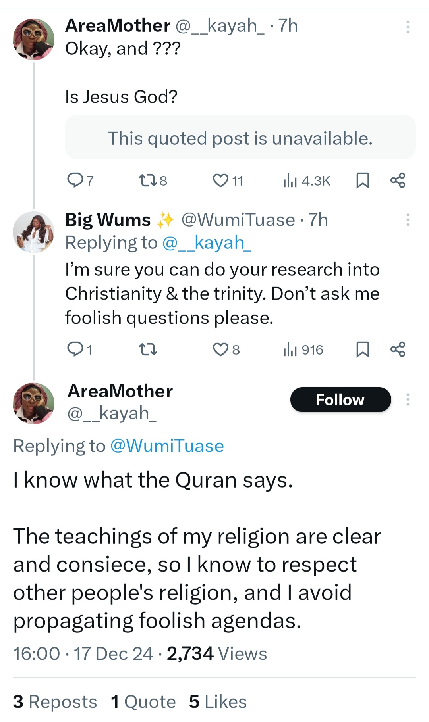Open more options for Big Wums' post

(408, 220)
